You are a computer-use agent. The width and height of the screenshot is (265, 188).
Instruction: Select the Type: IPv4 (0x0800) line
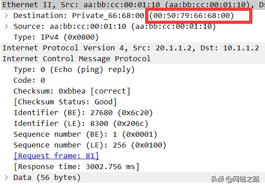56,37
